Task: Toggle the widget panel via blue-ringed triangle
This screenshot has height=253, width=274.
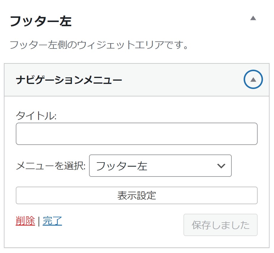Action: [253, 79]
